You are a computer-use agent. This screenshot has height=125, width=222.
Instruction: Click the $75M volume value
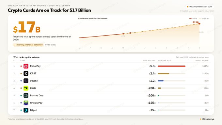[x=152, y=110]
